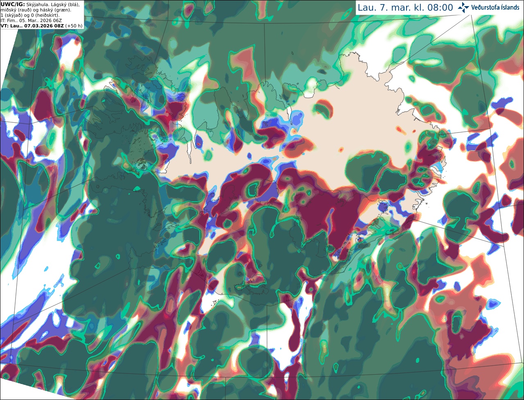Click the 'IT: Fim.. 05. Mar.. 2026 06Z' line
The height and width of the screenshot is (400, 524).
(31, 20)
